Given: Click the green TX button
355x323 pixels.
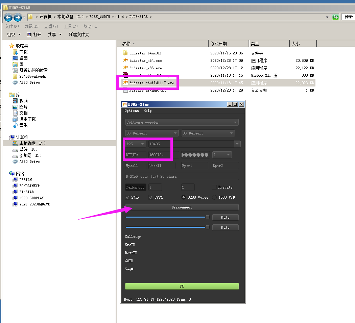Looking at the screenshot, I should pyautogui.click(x=182, y=286).
